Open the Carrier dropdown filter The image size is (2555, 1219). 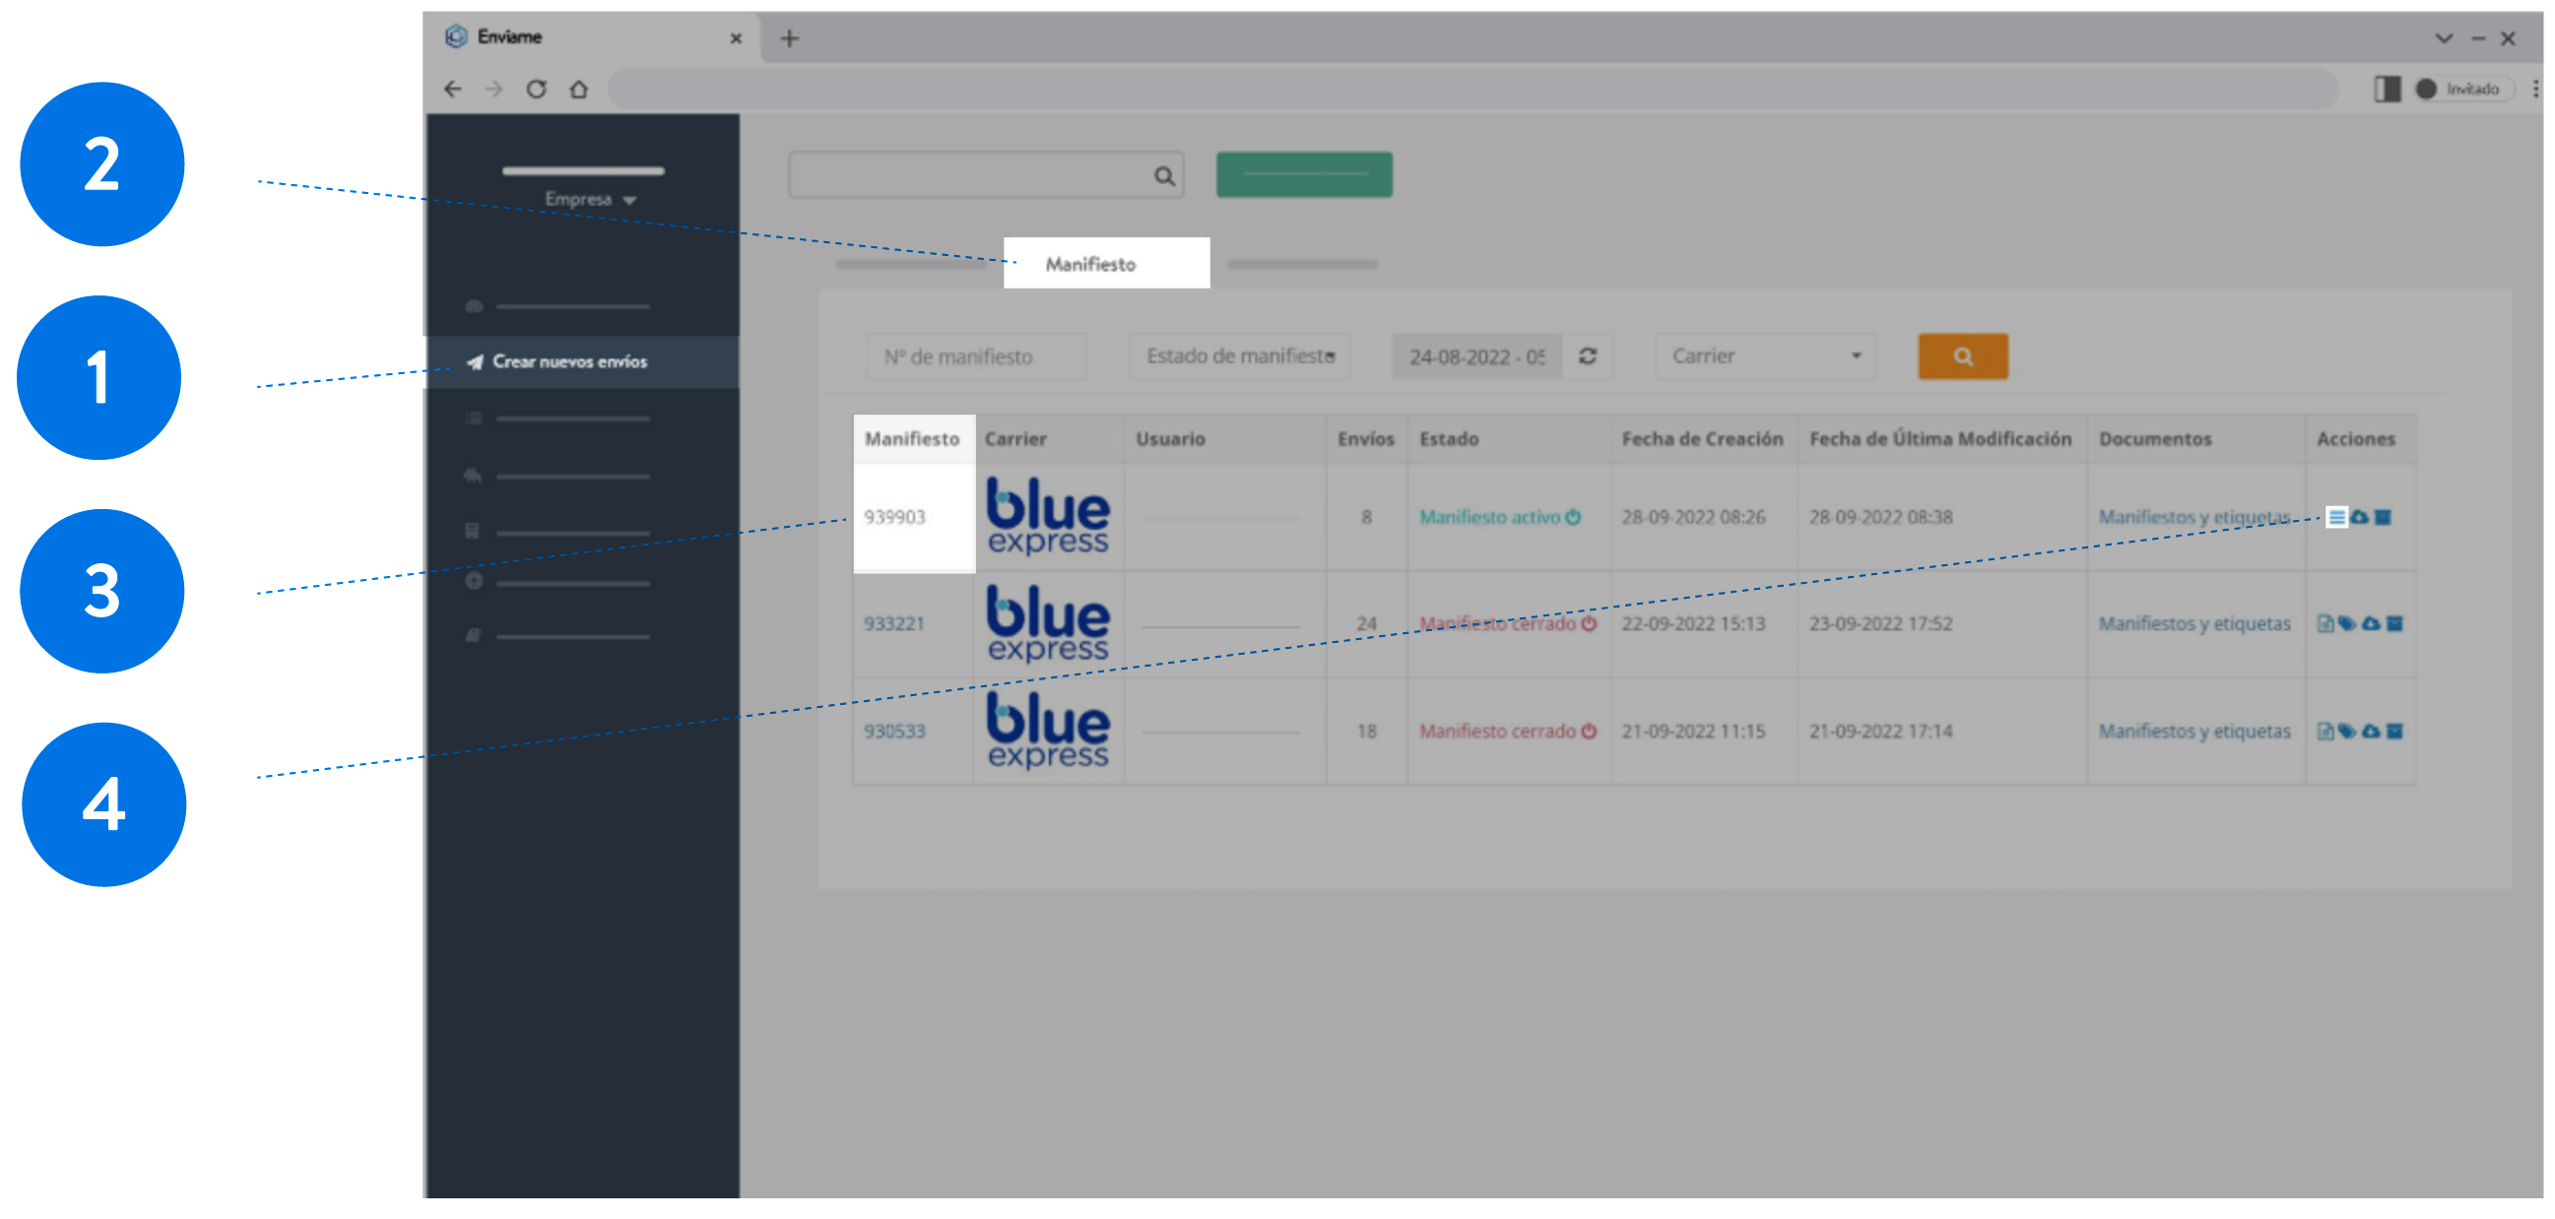pyautogui.click(x=1764, y=357)
